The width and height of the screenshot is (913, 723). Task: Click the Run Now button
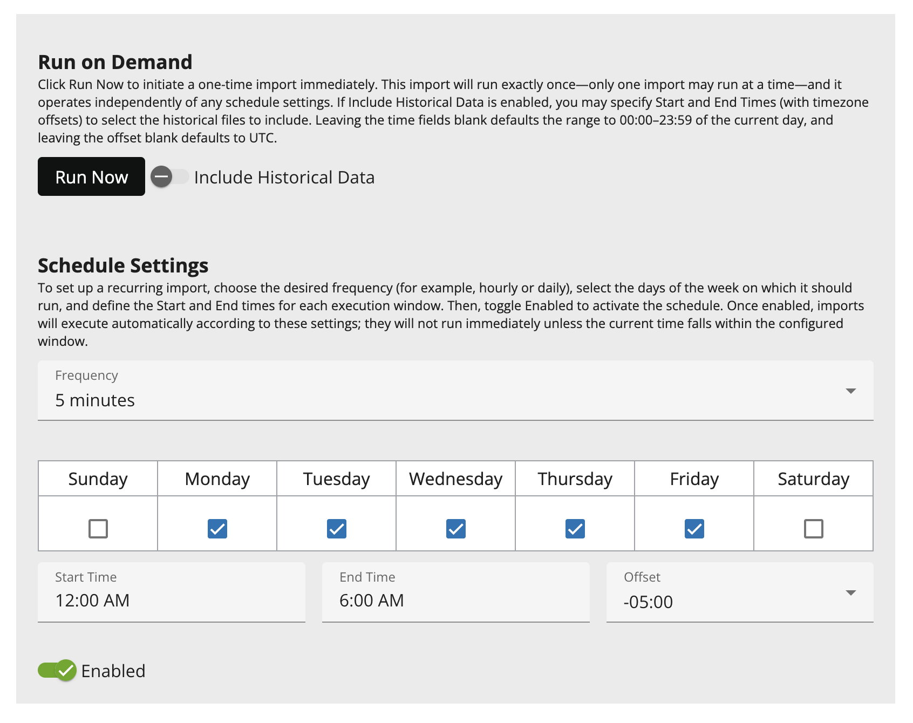coord(91,176)
